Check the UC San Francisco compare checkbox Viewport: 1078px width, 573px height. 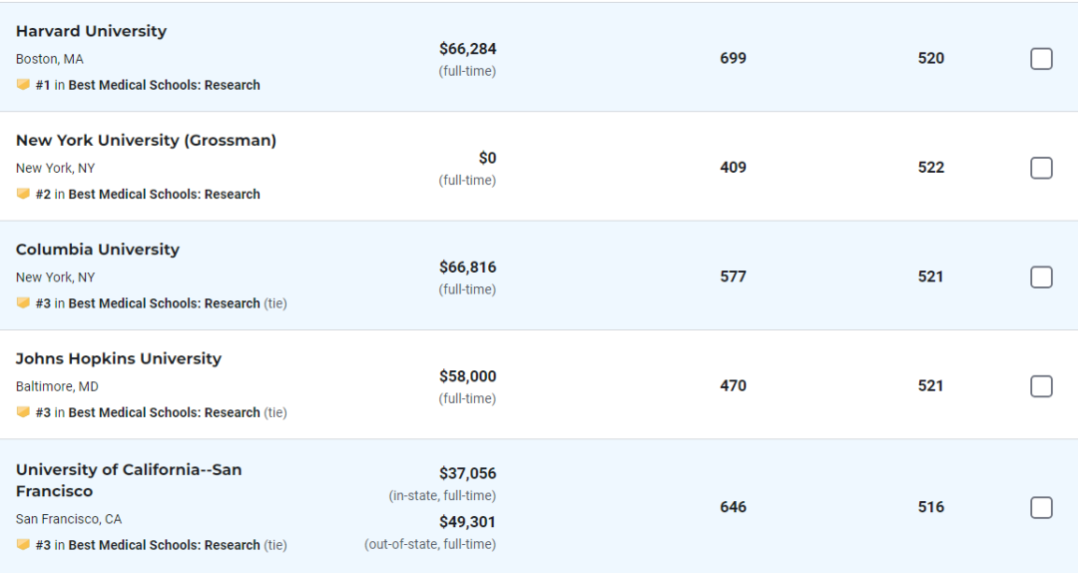(x=1041, y=508)
